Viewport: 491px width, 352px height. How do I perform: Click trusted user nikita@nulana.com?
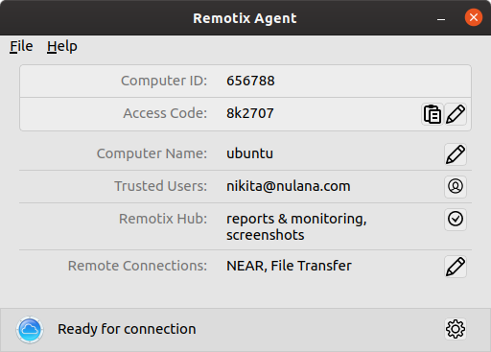(x=289, y=186)
